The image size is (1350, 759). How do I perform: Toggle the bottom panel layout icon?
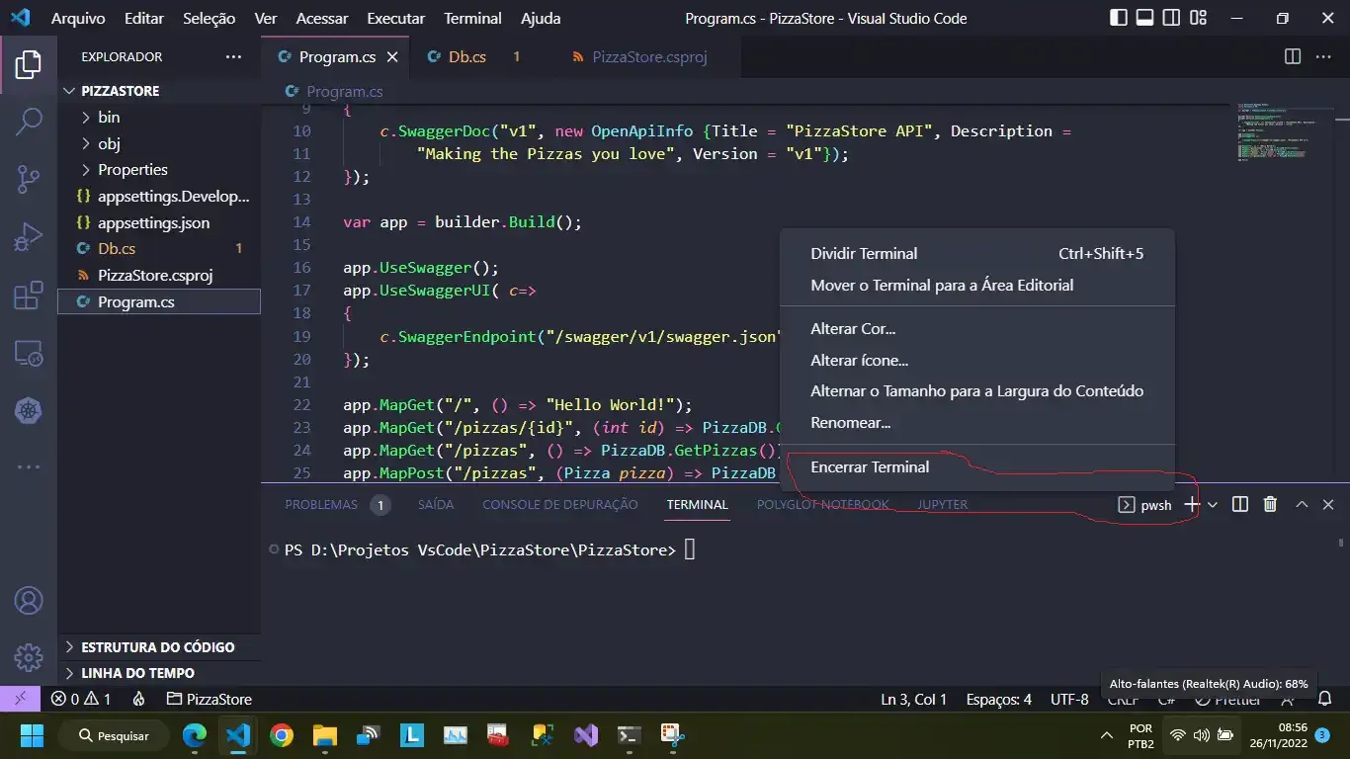(1144, 18)
